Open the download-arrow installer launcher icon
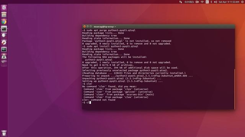The image size is (245, 137). click(4, 57)
